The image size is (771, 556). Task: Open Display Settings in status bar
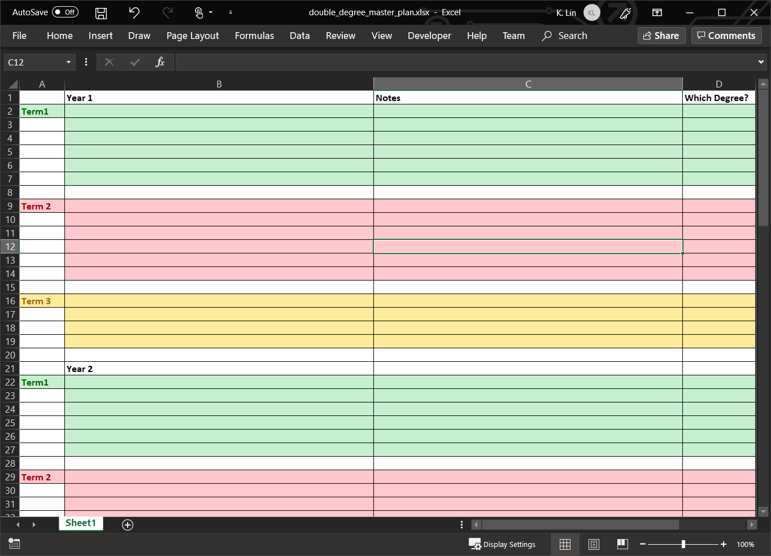(x=502, y=544)
